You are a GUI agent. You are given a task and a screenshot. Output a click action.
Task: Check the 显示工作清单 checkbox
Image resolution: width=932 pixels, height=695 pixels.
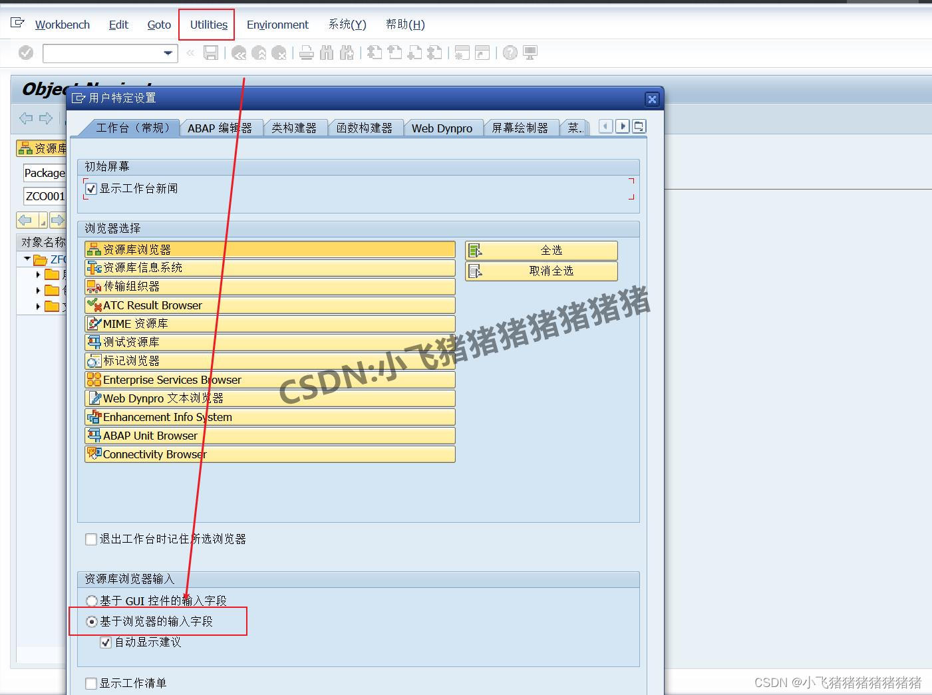[x=91, y=684]
